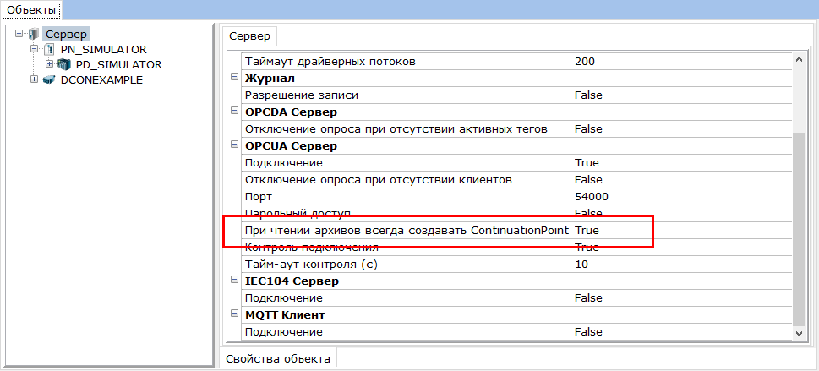Select the Журнал group header text
Viewport: 819px width, 371px height.
[x=270, y=79]
